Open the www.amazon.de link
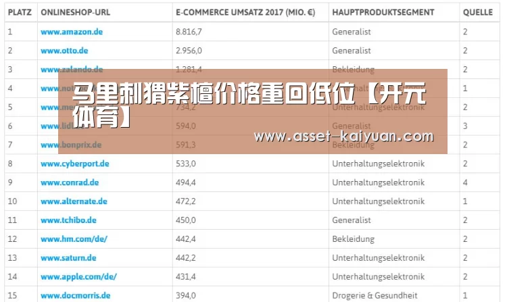 [x=72, y=32]
